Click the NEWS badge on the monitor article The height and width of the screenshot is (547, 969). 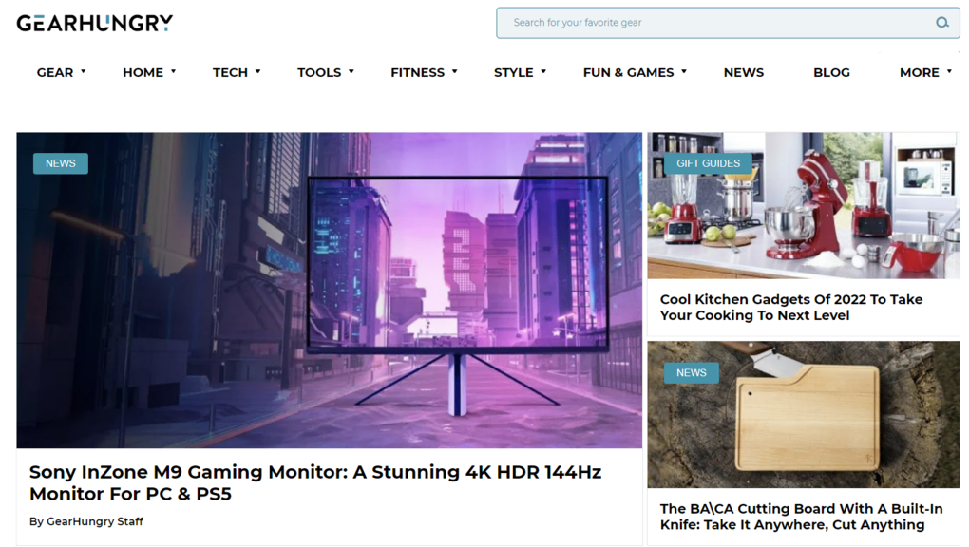[60, 163]
